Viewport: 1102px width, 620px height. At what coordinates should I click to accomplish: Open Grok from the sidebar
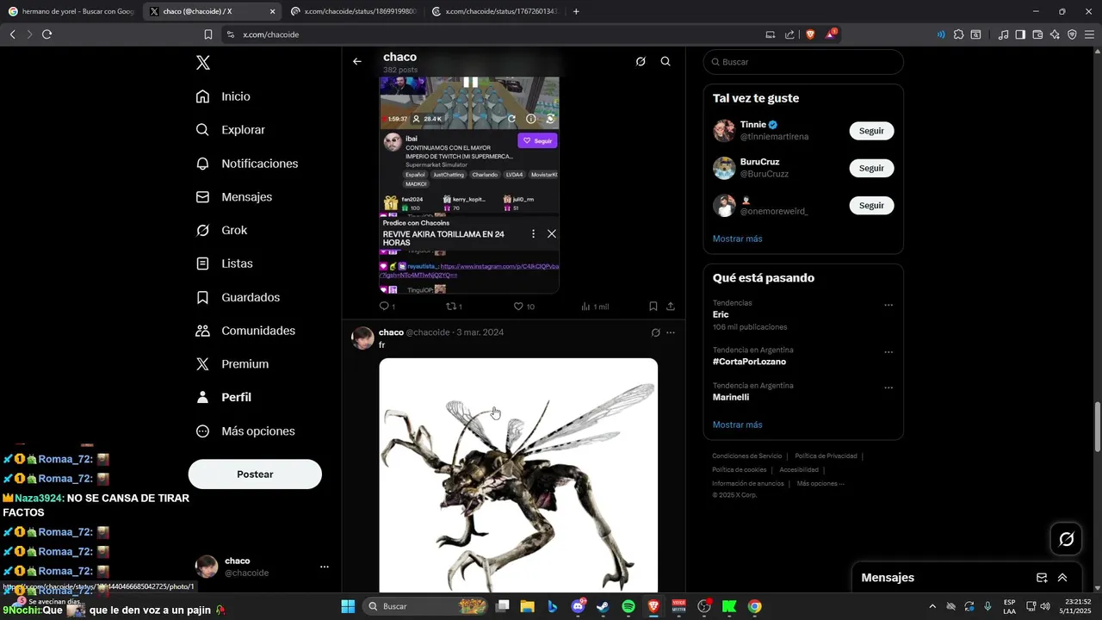click(221, 230)
